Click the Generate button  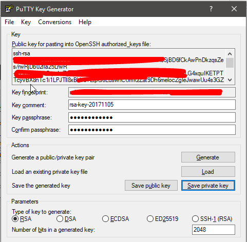coord(208,157)
